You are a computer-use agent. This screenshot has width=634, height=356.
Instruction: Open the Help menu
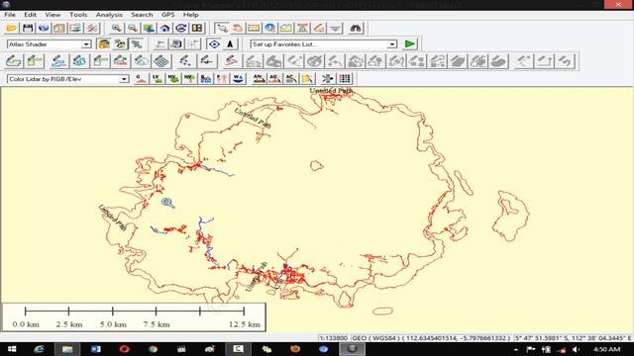coord(191,15)
